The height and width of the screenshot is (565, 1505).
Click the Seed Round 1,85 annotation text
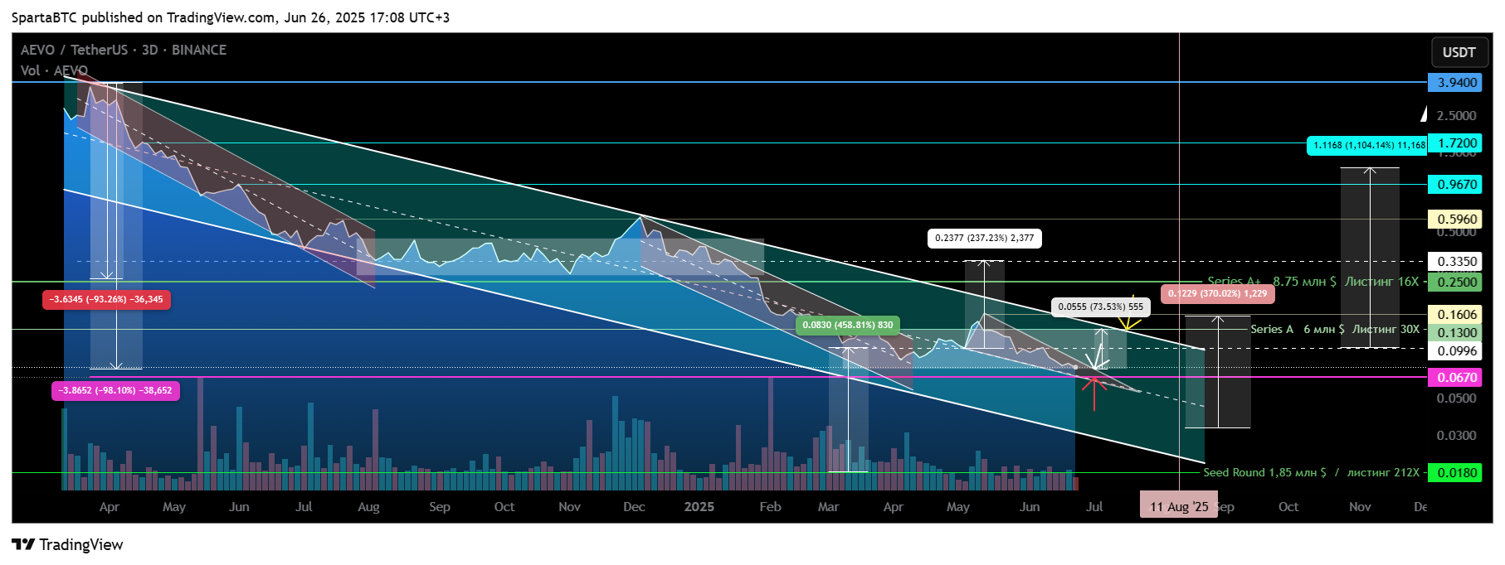coord(1311,472)
